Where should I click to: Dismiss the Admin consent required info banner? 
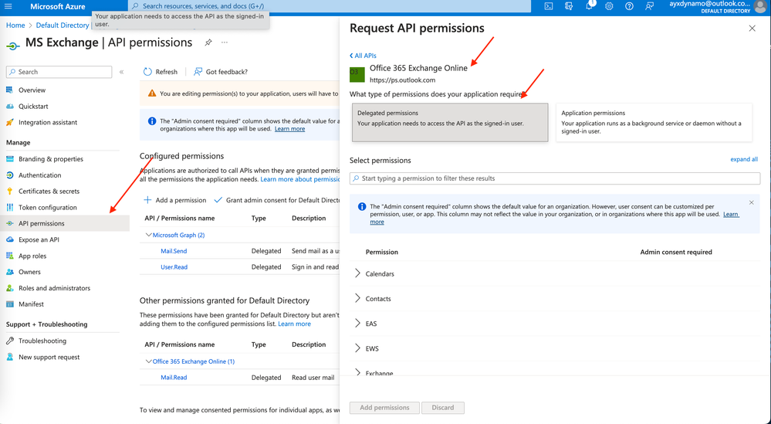[752, 202]
